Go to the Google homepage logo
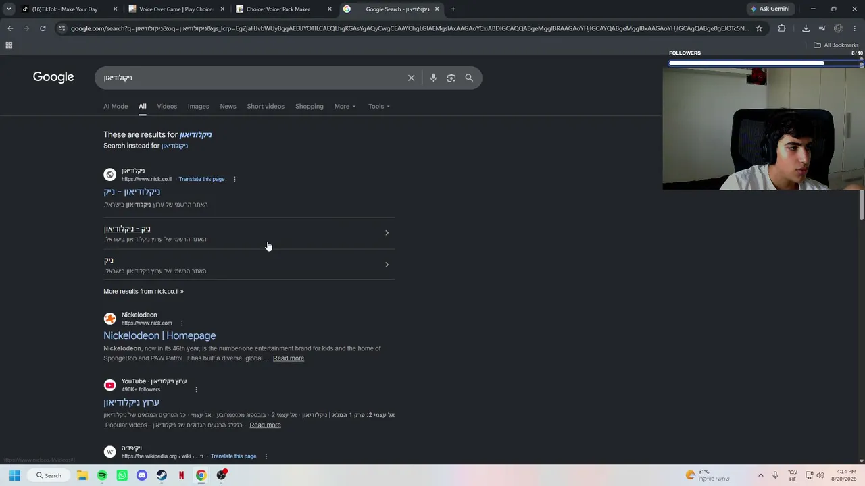 (x=53, y=77)
